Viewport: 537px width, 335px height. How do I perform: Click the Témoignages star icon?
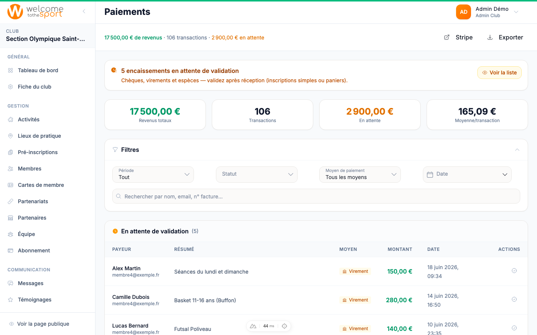pyautogui.click(x=10, y=300)
